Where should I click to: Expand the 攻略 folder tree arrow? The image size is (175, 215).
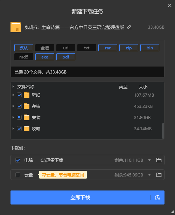13,129
